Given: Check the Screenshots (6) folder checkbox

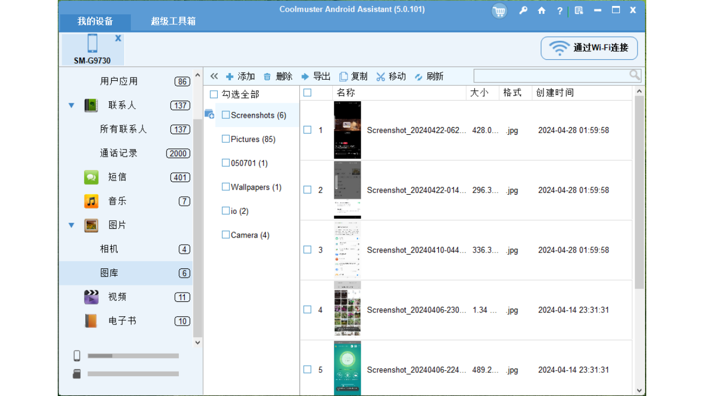Looking at the screenshot, I should pyautogui.click(x=226, y=115).
